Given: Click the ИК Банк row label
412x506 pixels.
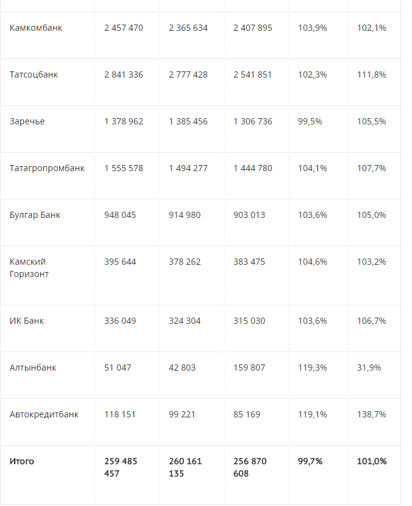Looking at the screenshot, I should pyautogui.click(x=26, y=321).
